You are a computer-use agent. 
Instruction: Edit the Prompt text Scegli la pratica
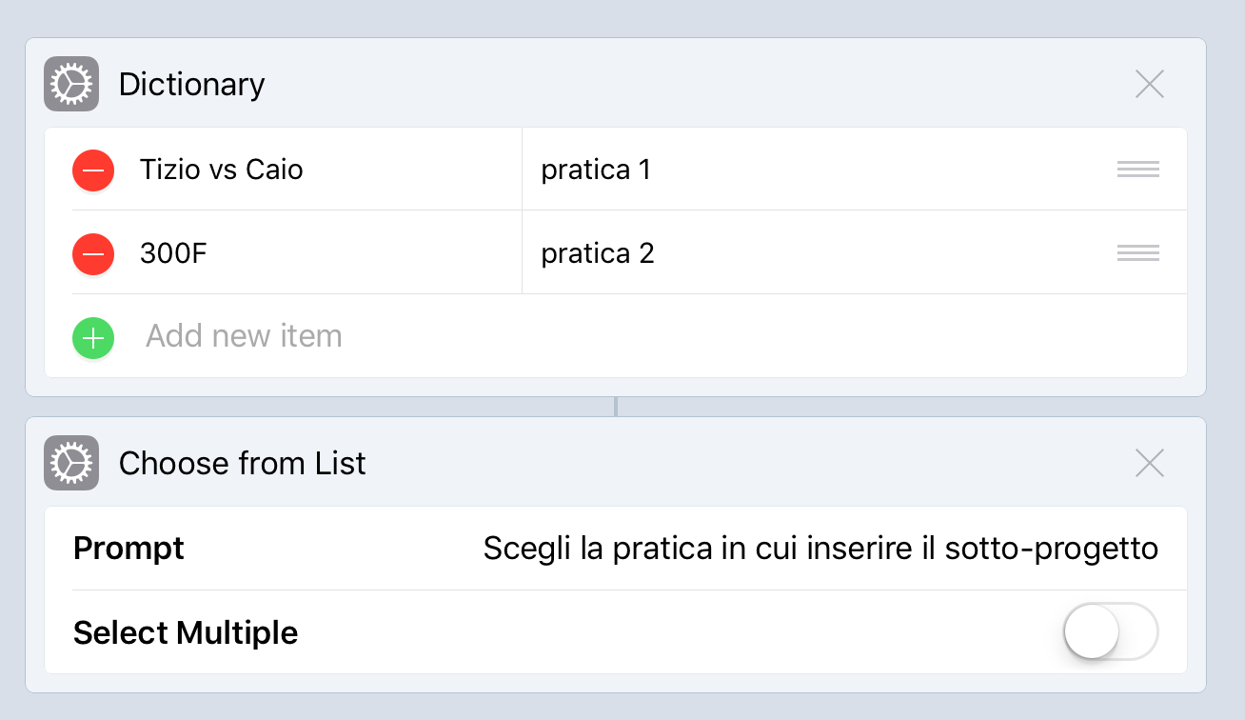(x=820, y=549)
